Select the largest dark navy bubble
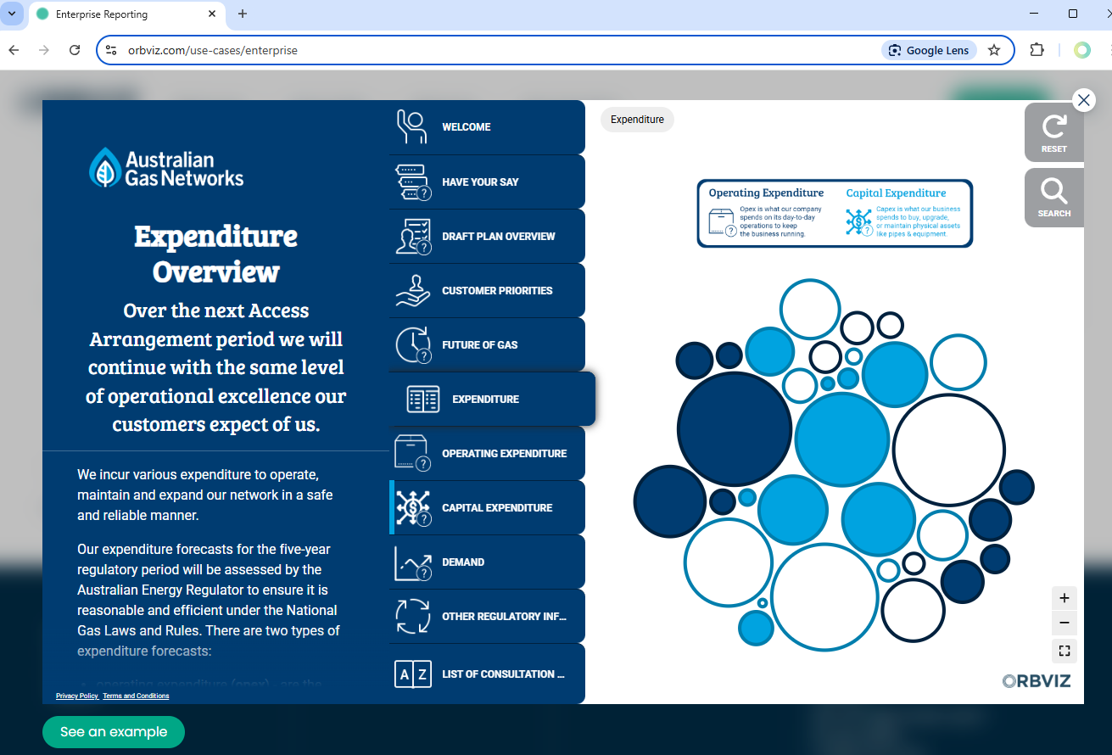This screenshot has height=755, width=1112. tap(735, 429)
